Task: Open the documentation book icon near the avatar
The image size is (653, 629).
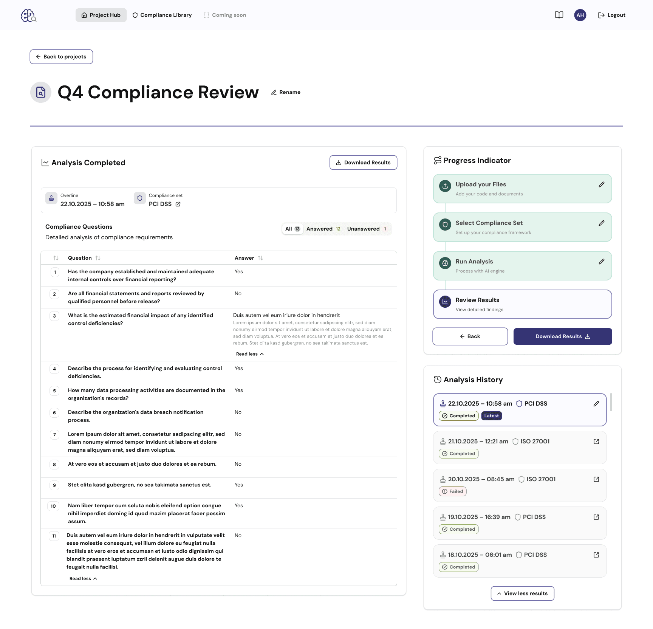Action: (559, 15)
